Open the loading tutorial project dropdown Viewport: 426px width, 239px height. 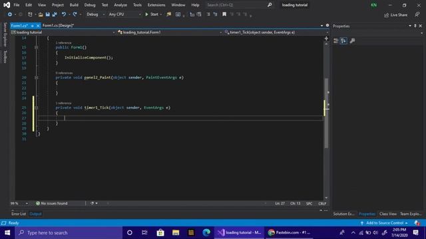(63, 33)
